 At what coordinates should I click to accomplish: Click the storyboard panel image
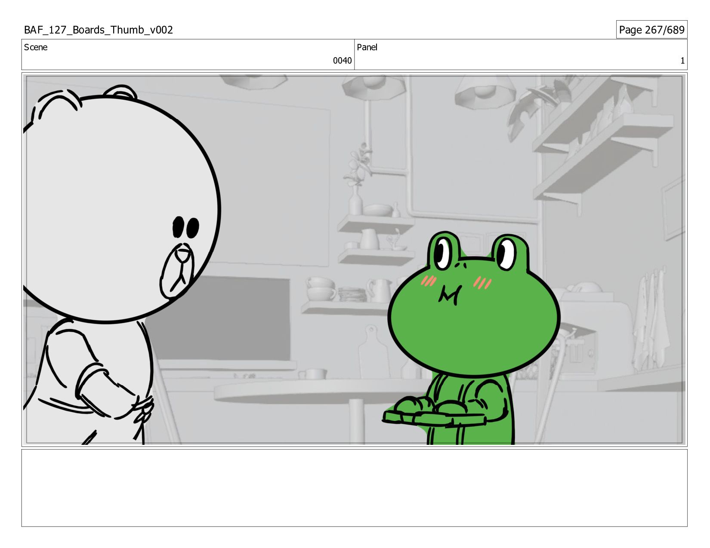354,260
